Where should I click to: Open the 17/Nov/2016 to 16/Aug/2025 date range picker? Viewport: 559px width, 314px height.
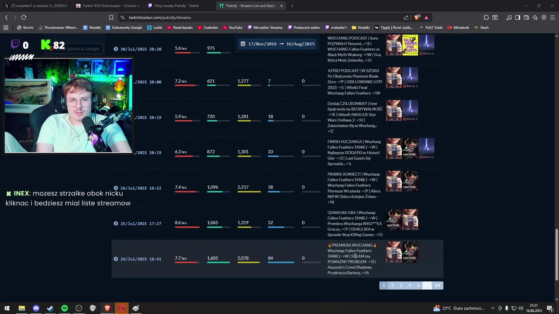click(277, 44)
